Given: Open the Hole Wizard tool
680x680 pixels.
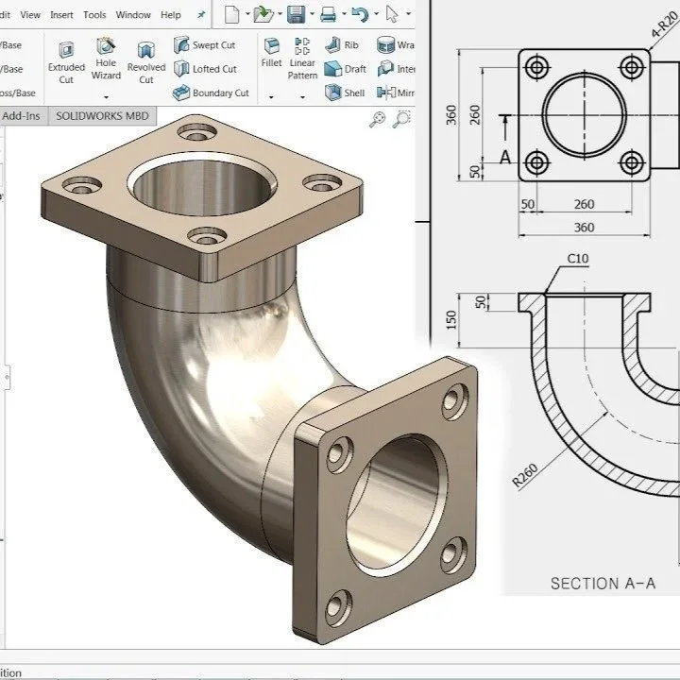Looking at the screenshot, I should tap(106, 59).
